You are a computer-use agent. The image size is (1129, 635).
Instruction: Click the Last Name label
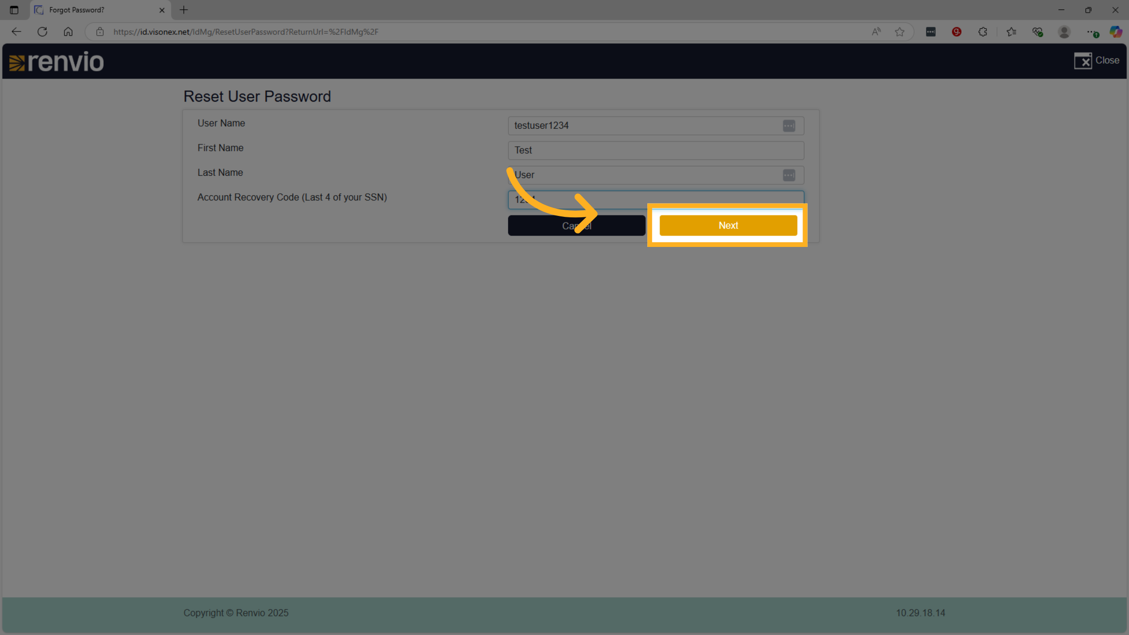220,173
